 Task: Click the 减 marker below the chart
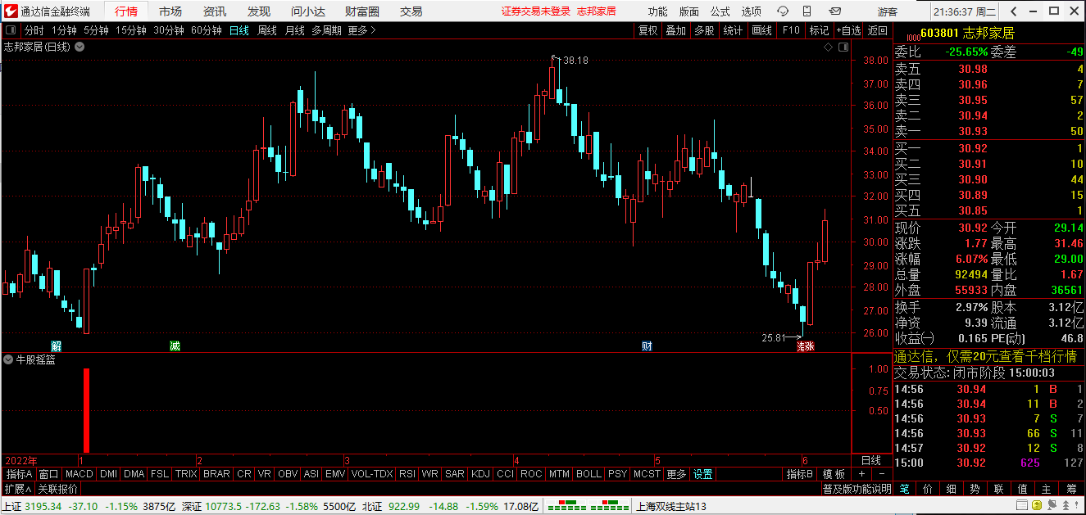coord(175,346)
